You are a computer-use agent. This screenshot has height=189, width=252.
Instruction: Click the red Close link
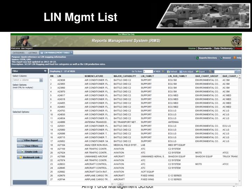point(238,48)
